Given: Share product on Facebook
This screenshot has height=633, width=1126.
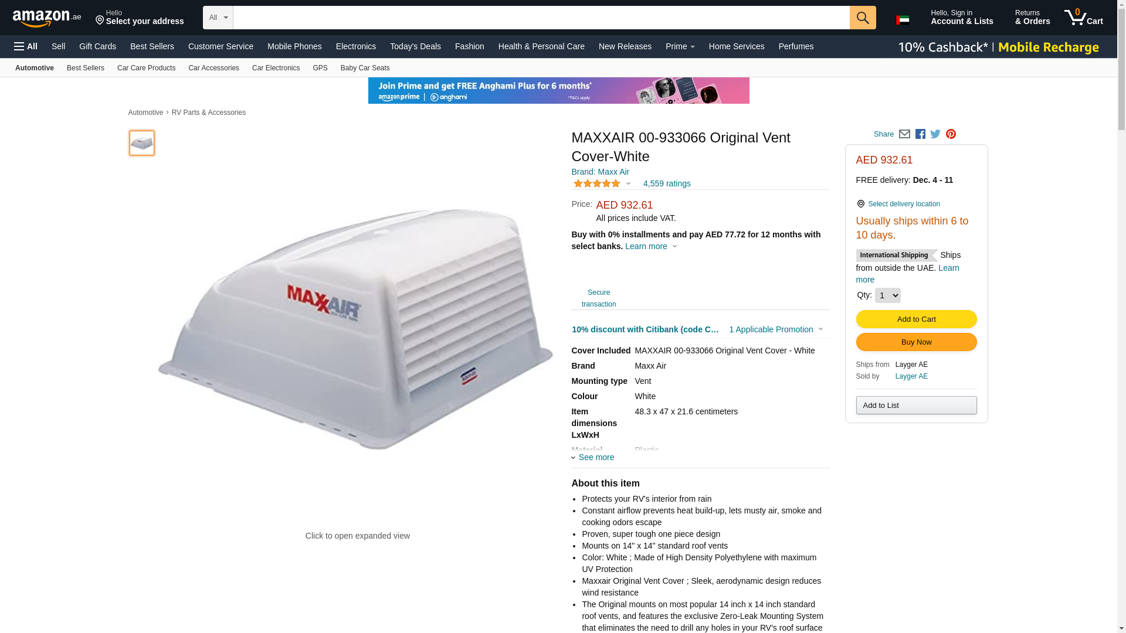Looking at the screenshot, I should (x=920, y=134).
